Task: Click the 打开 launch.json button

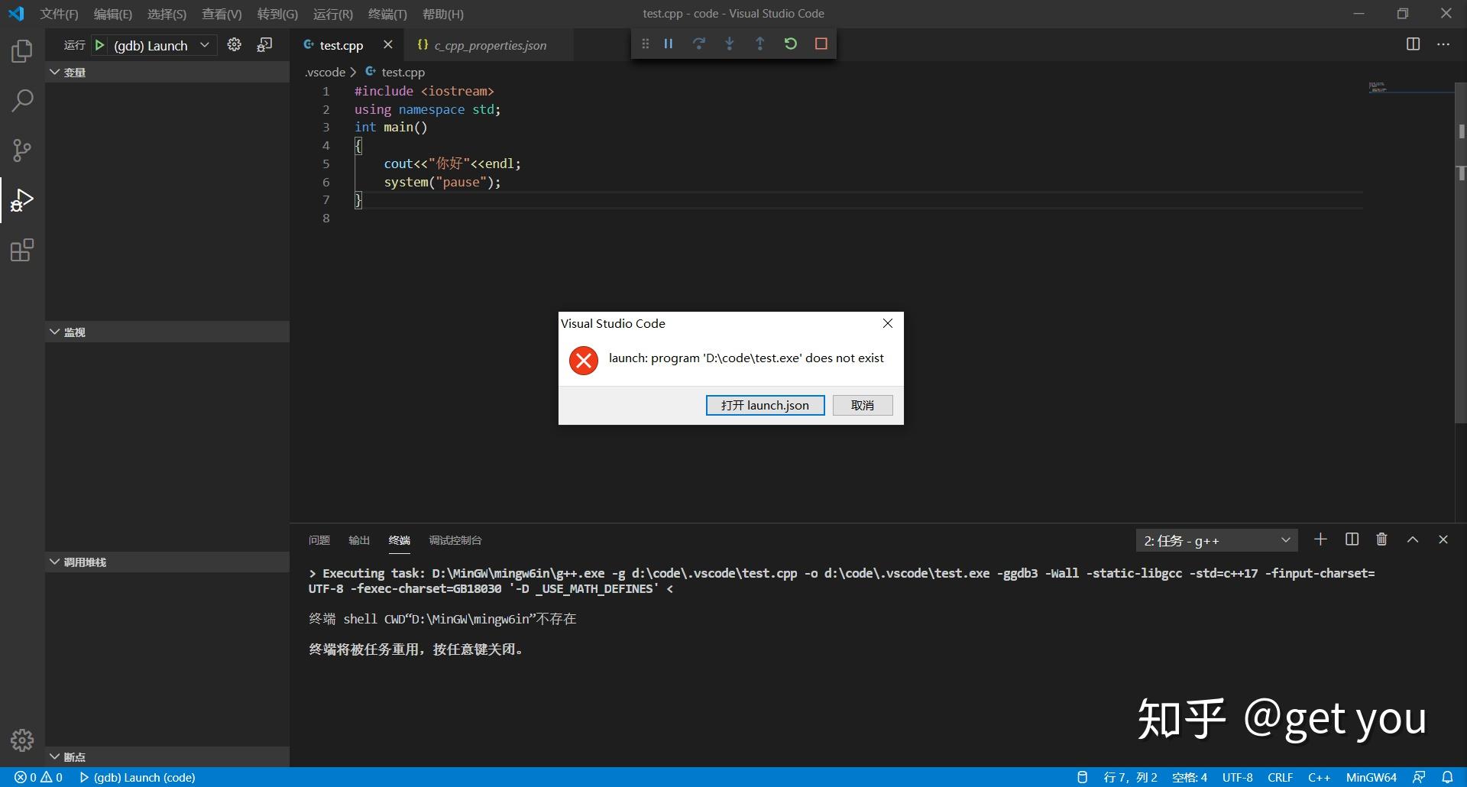Action: 765,405
